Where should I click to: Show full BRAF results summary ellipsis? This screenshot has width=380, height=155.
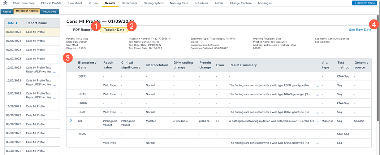click(x=318, y=112)
